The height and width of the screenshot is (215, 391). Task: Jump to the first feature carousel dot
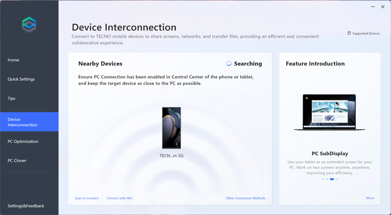323,179
